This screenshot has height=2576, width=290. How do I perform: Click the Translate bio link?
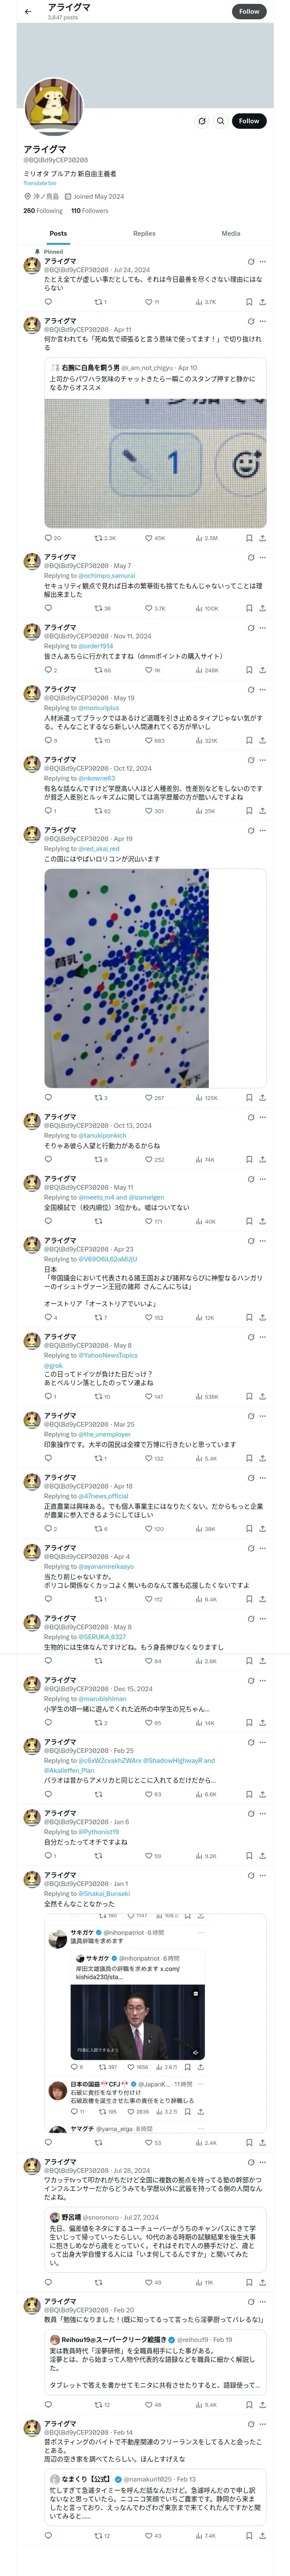coord(40,183)
